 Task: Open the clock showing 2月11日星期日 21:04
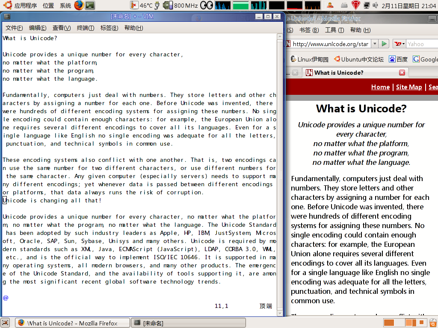coord(408,6)
